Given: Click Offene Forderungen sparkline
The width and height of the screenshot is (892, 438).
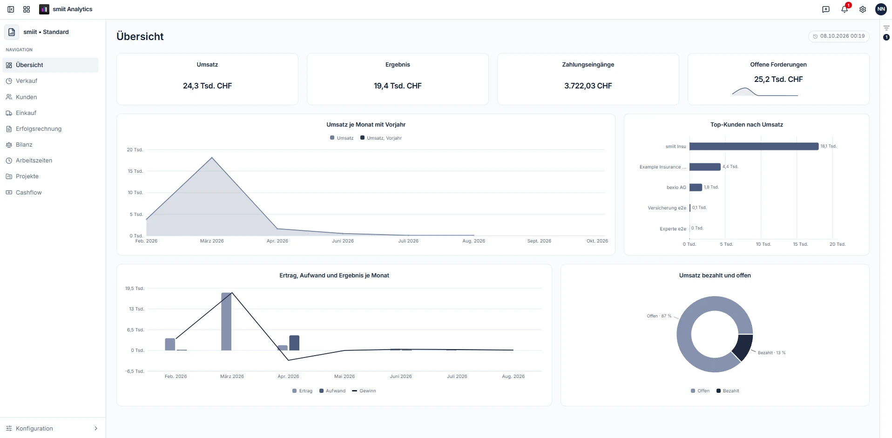Looking at the screenshot, I should point(765,92).
